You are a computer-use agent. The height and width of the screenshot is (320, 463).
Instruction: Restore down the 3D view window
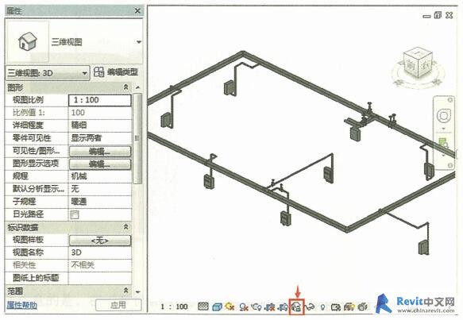(x=438, y=15)
